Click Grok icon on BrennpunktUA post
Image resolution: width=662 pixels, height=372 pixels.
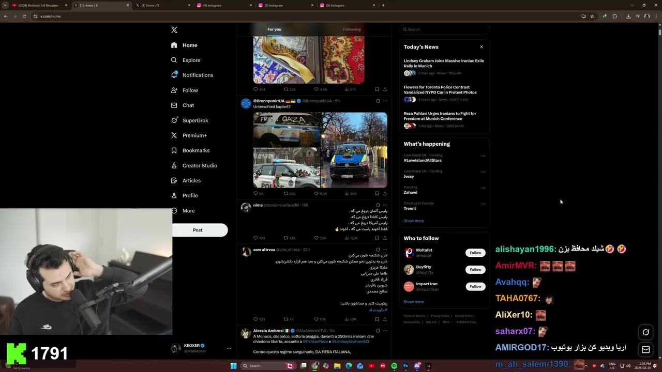point(378,101)
